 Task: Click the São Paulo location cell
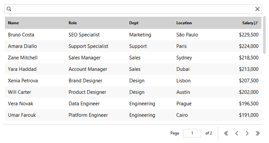tap(187, 35)
